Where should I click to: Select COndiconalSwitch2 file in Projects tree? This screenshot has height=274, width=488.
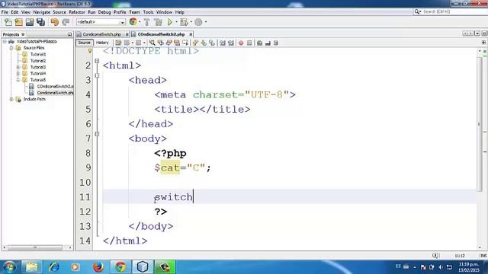click(x=55, y=86)
